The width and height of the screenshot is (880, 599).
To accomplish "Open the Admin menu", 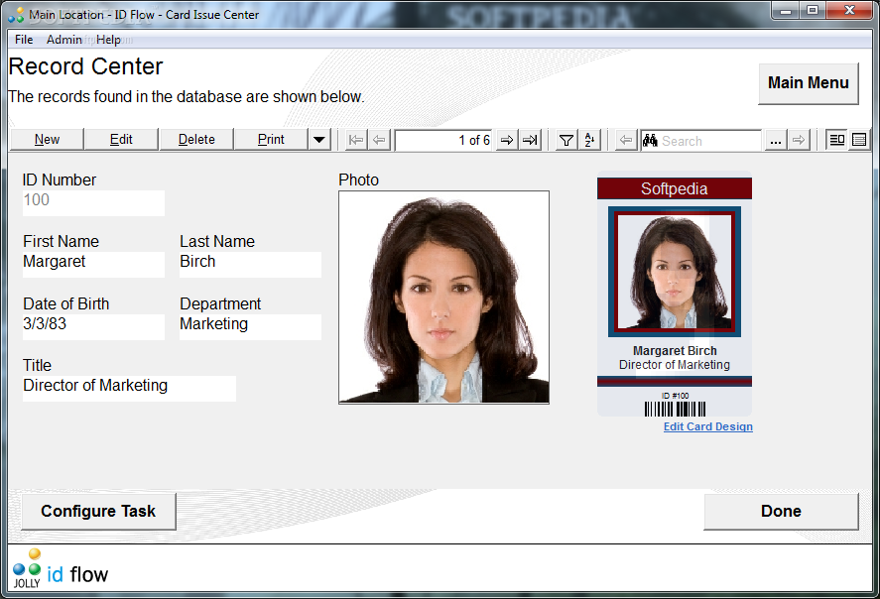I will (x=63, y=40).
